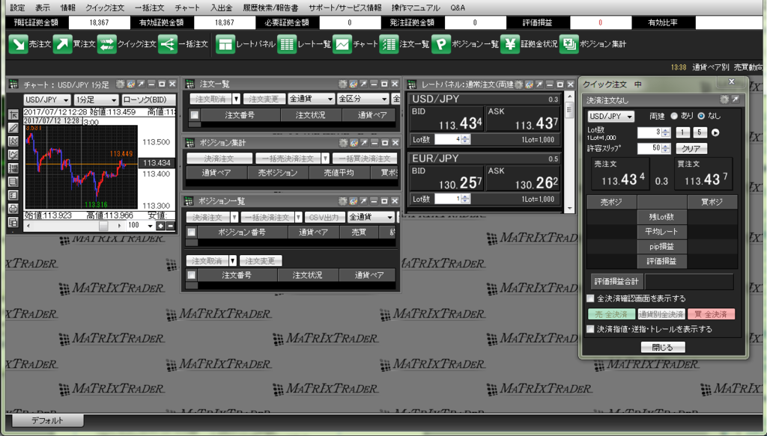Click the 通貨別全決済 button
The height and width of the screenshot is (436, 767).
(x=661, y=314)
